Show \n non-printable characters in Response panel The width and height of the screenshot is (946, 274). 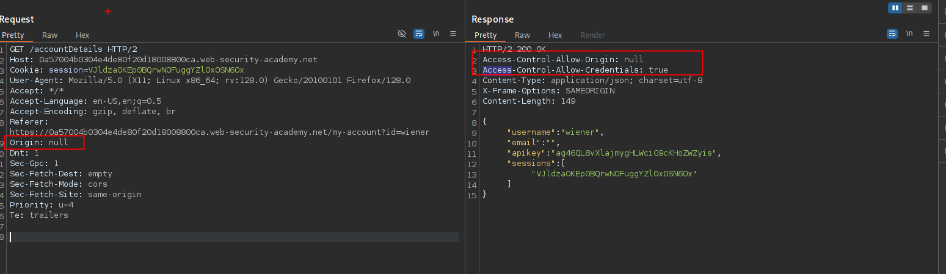(x=909, y=34)
